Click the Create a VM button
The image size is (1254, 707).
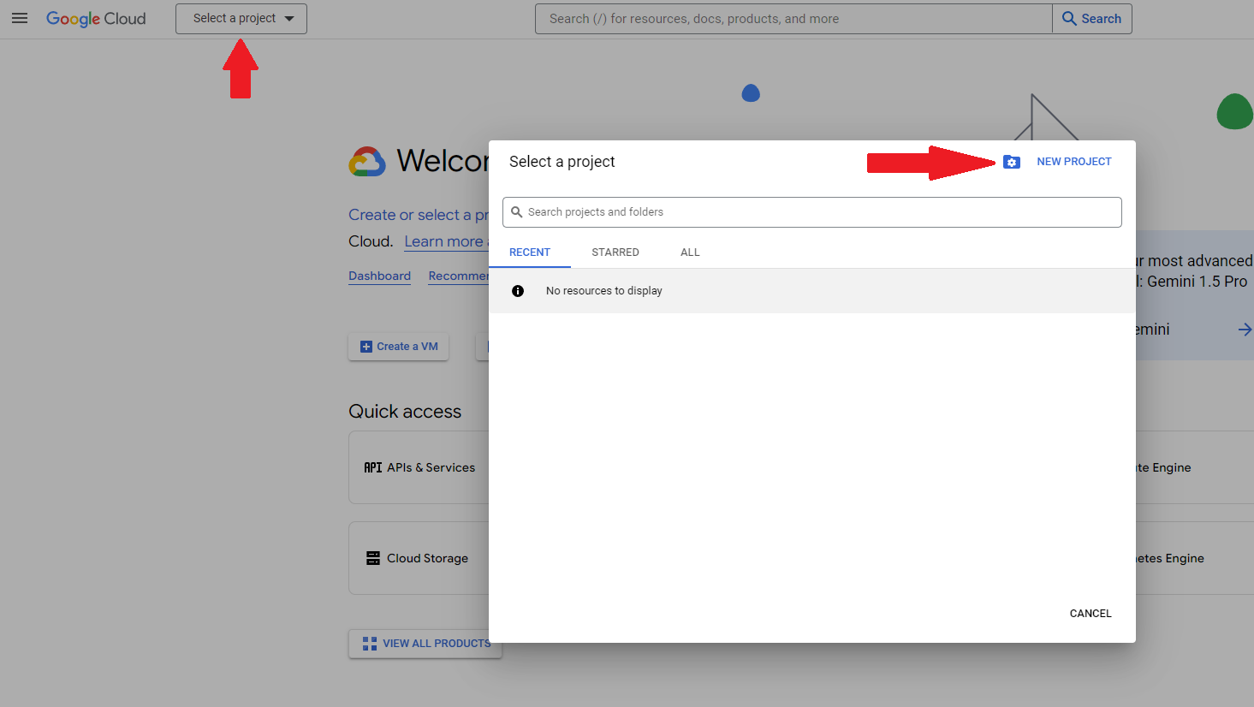pyautogui.click(x=398, y=347)
